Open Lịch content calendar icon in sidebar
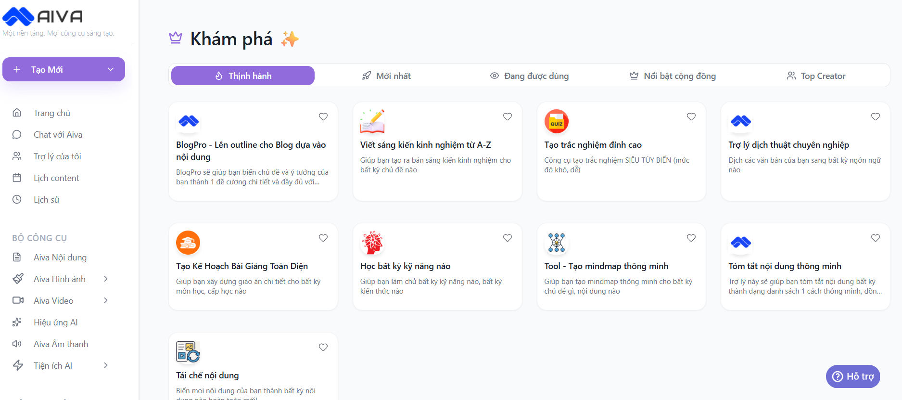This screenshot has height=400, width=902. coord(17,178)
